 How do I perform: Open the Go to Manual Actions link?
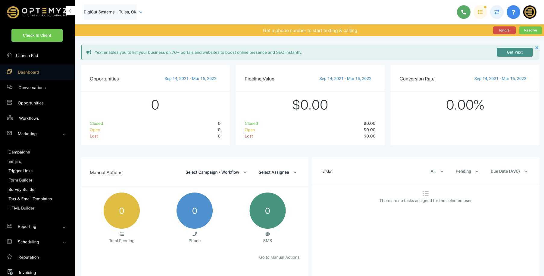coord(279,257)
